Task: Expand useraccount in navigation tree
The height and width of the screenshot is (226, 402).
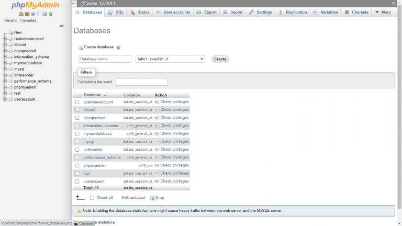Action: [5, 99]
